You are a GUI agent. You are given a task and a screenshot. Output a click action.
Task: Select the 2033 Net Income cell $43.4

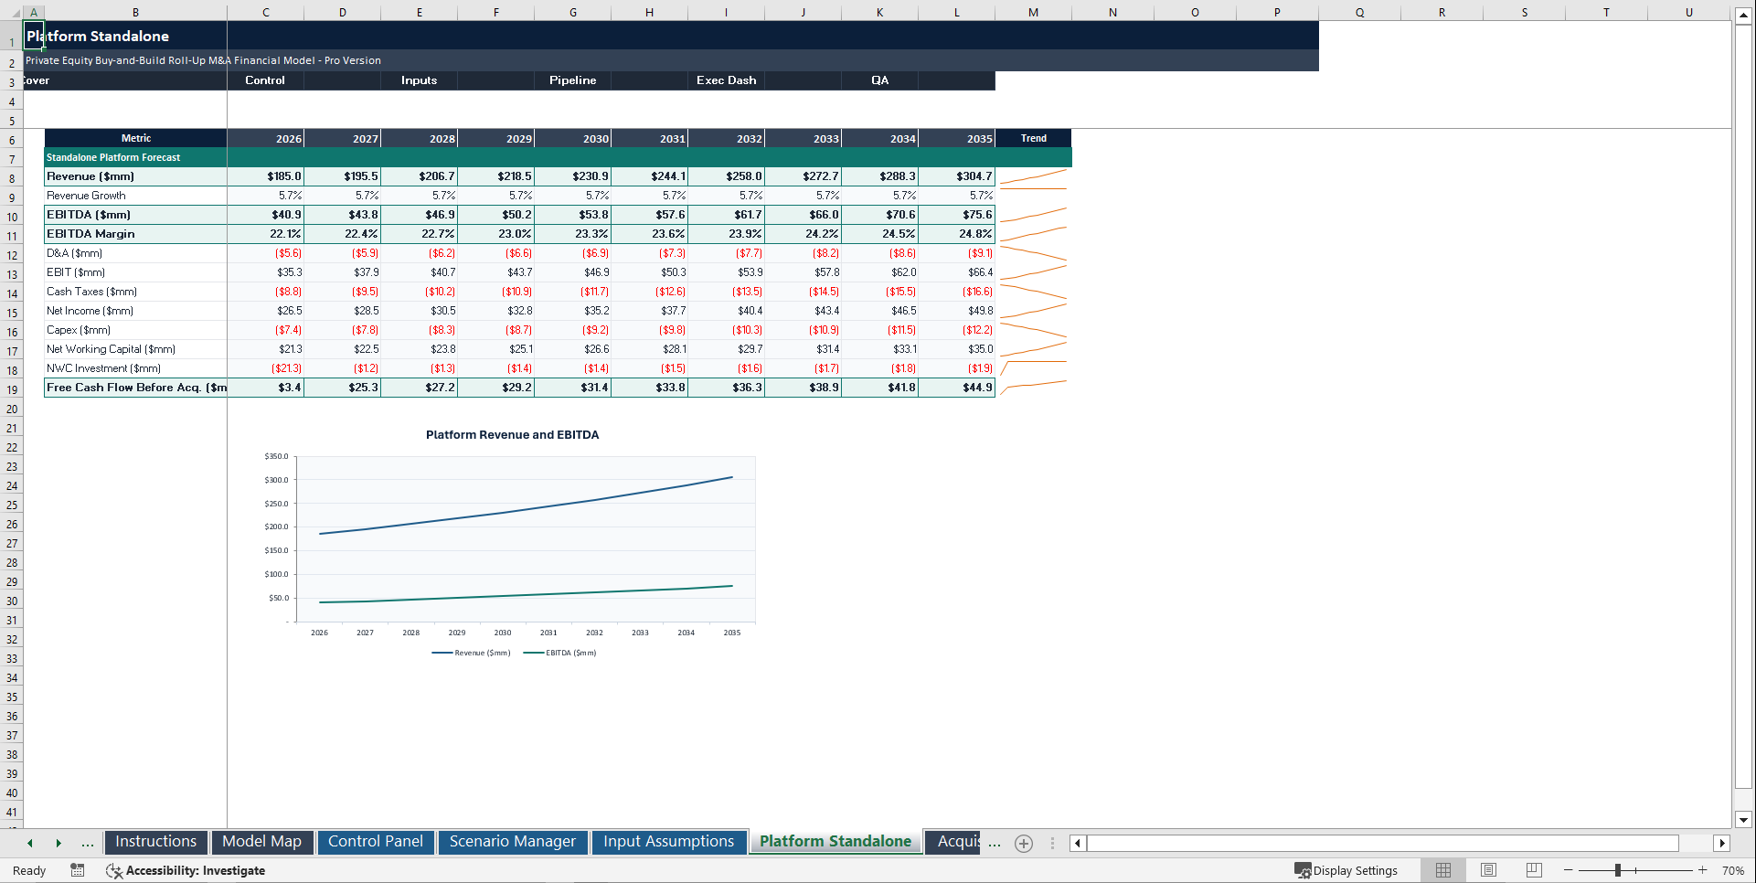click(803, 311)
